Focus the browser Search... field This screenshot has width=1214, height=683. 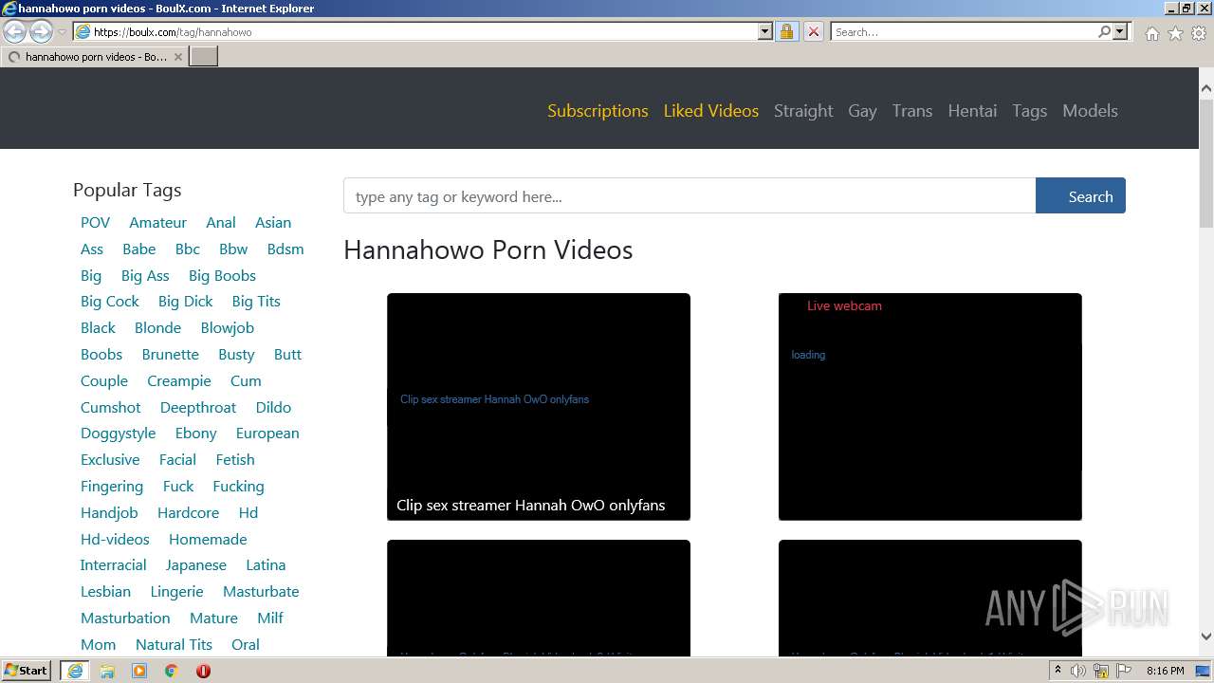[x=964, y=31]
